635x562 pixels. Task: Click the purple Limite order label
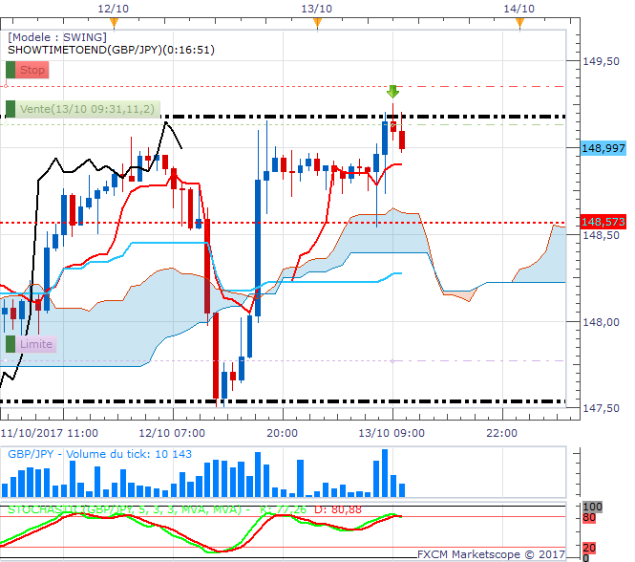pos(36,344)
